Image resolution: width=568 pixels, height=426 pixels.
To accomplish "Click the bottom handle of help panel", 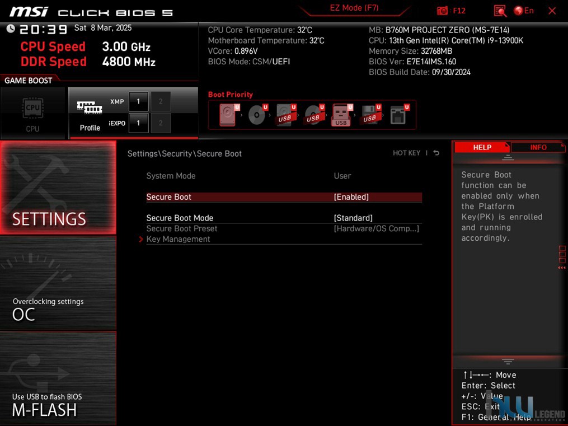I will coord(508,361).
